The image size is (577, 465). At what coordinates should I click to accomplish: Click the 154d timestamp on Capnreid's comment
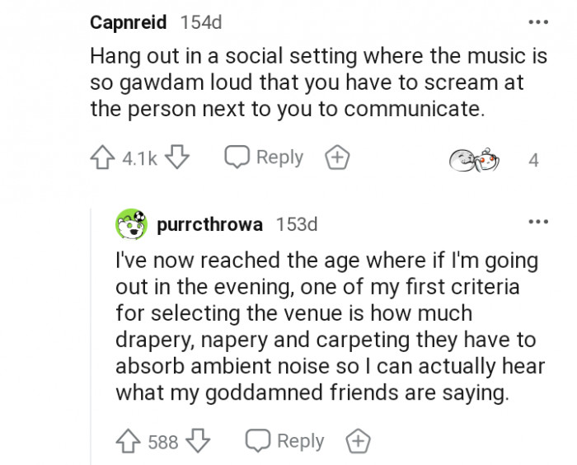(x=201, y=23)
